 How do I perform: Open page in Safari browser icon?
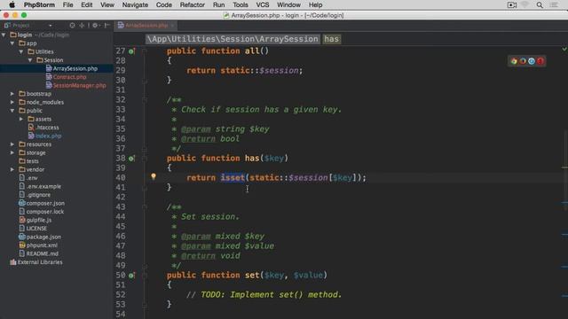532,61
